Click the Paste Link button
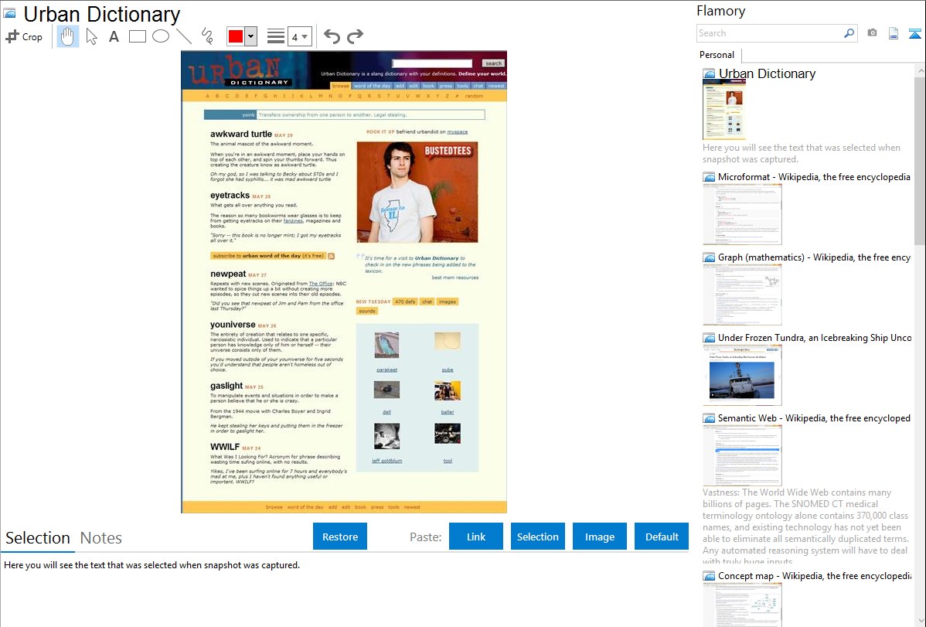The height and width of the screenshot is (627, 926). 476,537
